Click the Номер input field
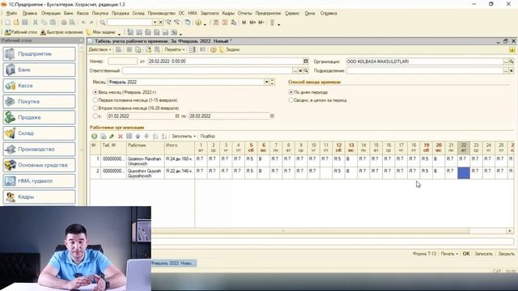Image resolution: width=518 pixels, height=291 pixels. click(x=122, y=61)
